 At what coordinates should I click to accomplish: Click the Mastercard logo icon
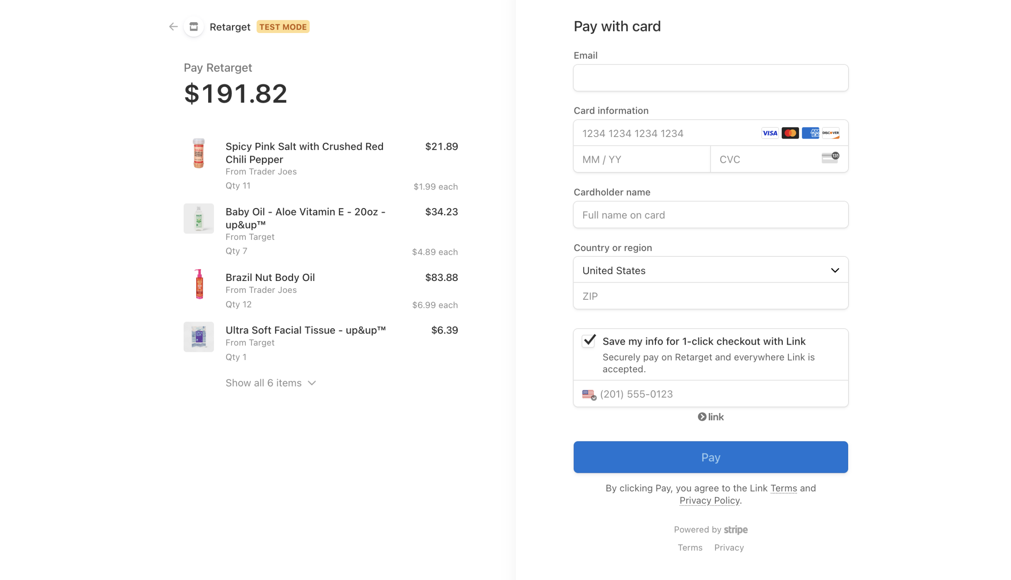(790, 133)
